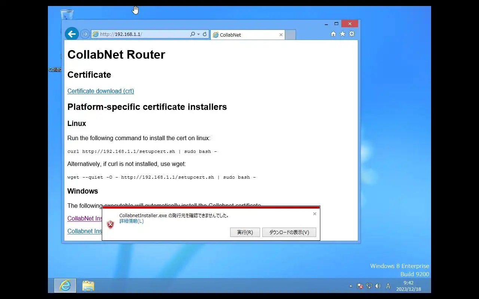Open the volume speaker icon
This screenshot has height=299, width=479.
(x=378, y=286)
